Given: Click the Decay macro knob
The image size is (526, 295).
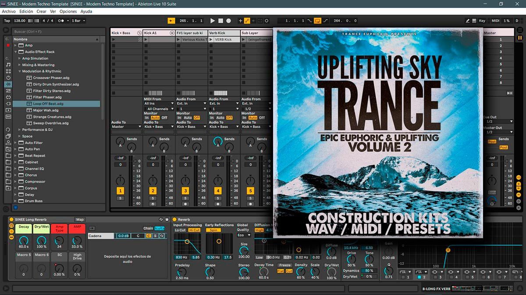Looking at the screenshot, I should (24, 240).
